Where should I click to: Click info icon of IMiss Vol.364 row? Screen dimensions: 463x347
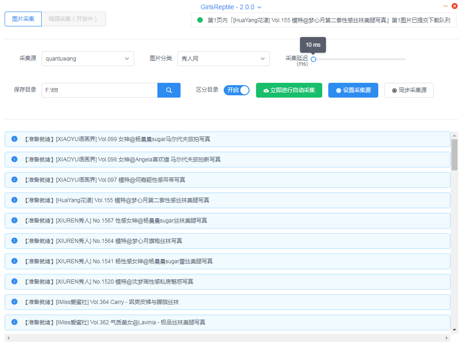[x=14, y=302]
